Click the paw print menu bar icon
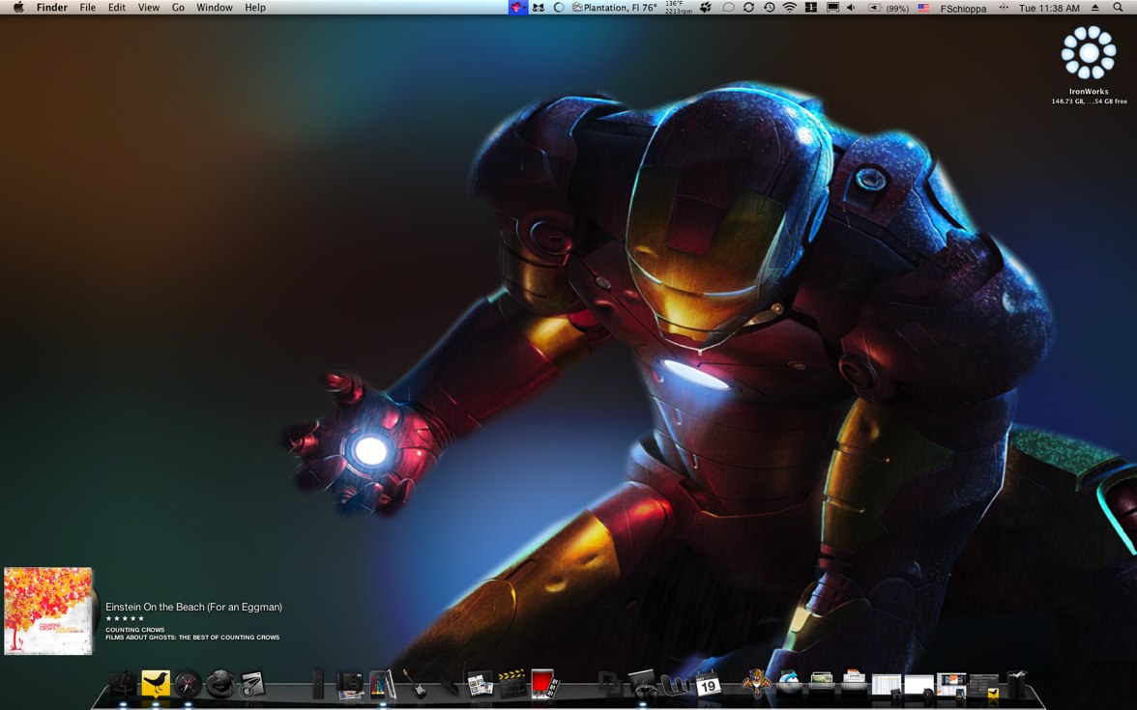This screenshot has height=710, width=1137. click(707, 8)
